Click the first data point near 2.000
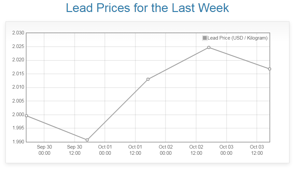The image size is (294, 169). click(26, 116)
